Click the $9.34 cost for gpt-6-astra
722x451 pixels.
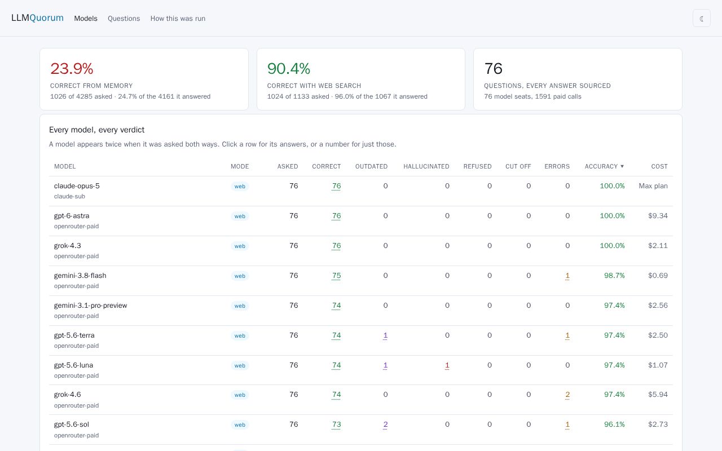pyautogui.click(x=658, y=216)
